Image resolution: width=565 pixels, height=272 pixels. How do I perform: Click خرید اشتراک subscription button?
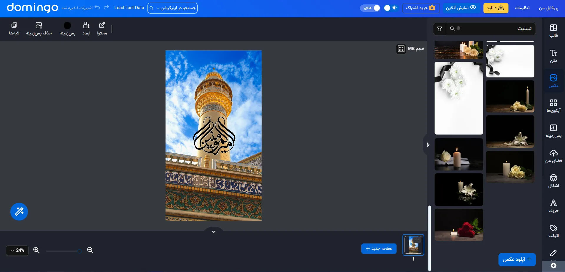[x=421, y=8]
